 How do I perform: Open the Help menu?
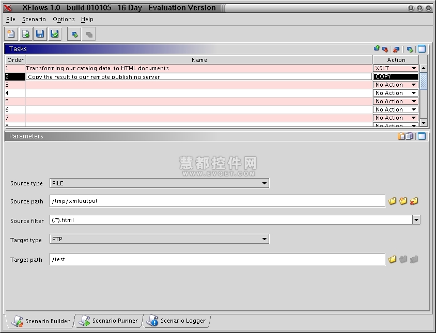click(87, 19)
